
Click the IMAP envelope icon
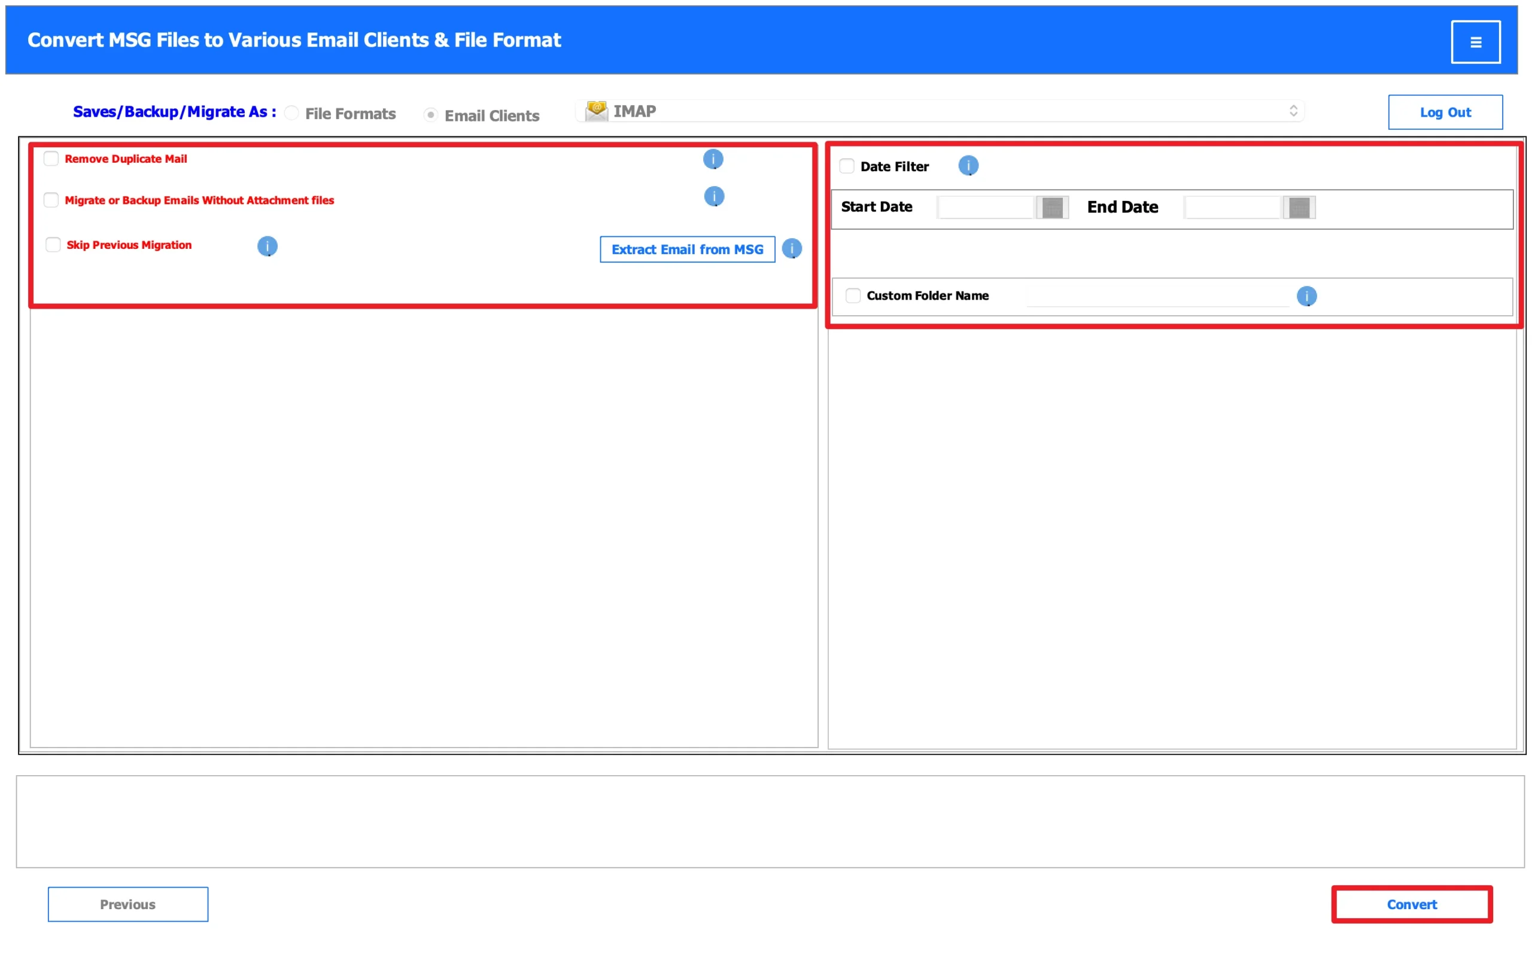(595, 111)
